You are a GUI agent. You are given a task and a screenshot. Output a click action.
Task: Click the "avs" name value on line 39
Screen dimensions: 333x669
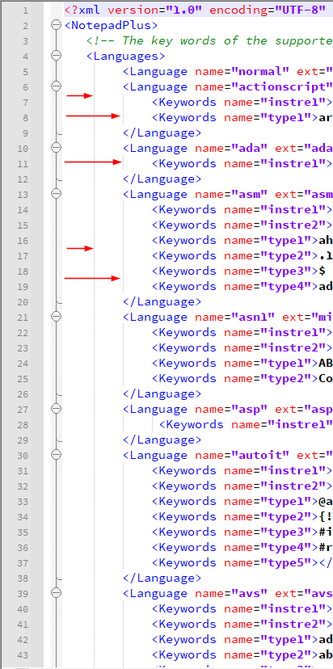click(x=249, y=594)
